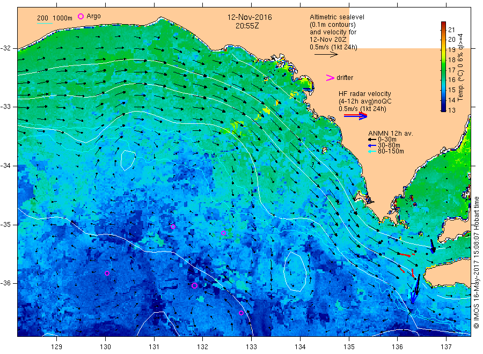Screen dimensions: 483x354
Task: Click the yellow 19 degree band on colorbar
Action: click(444, 49)
